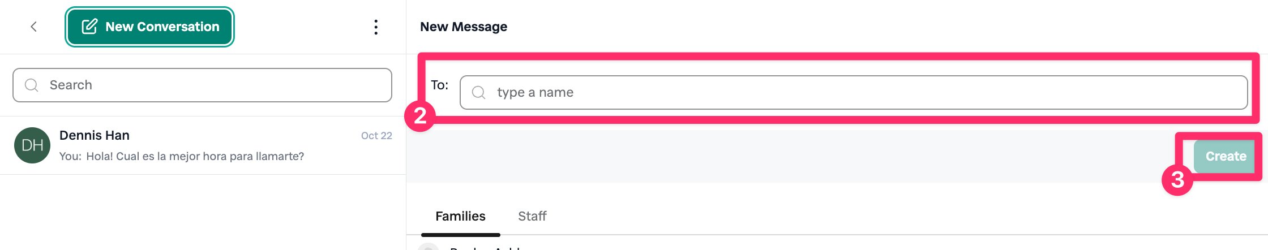Click the Oct 22 timestamp
Screen dimensions: 1268x250
(x=376, y=136)
